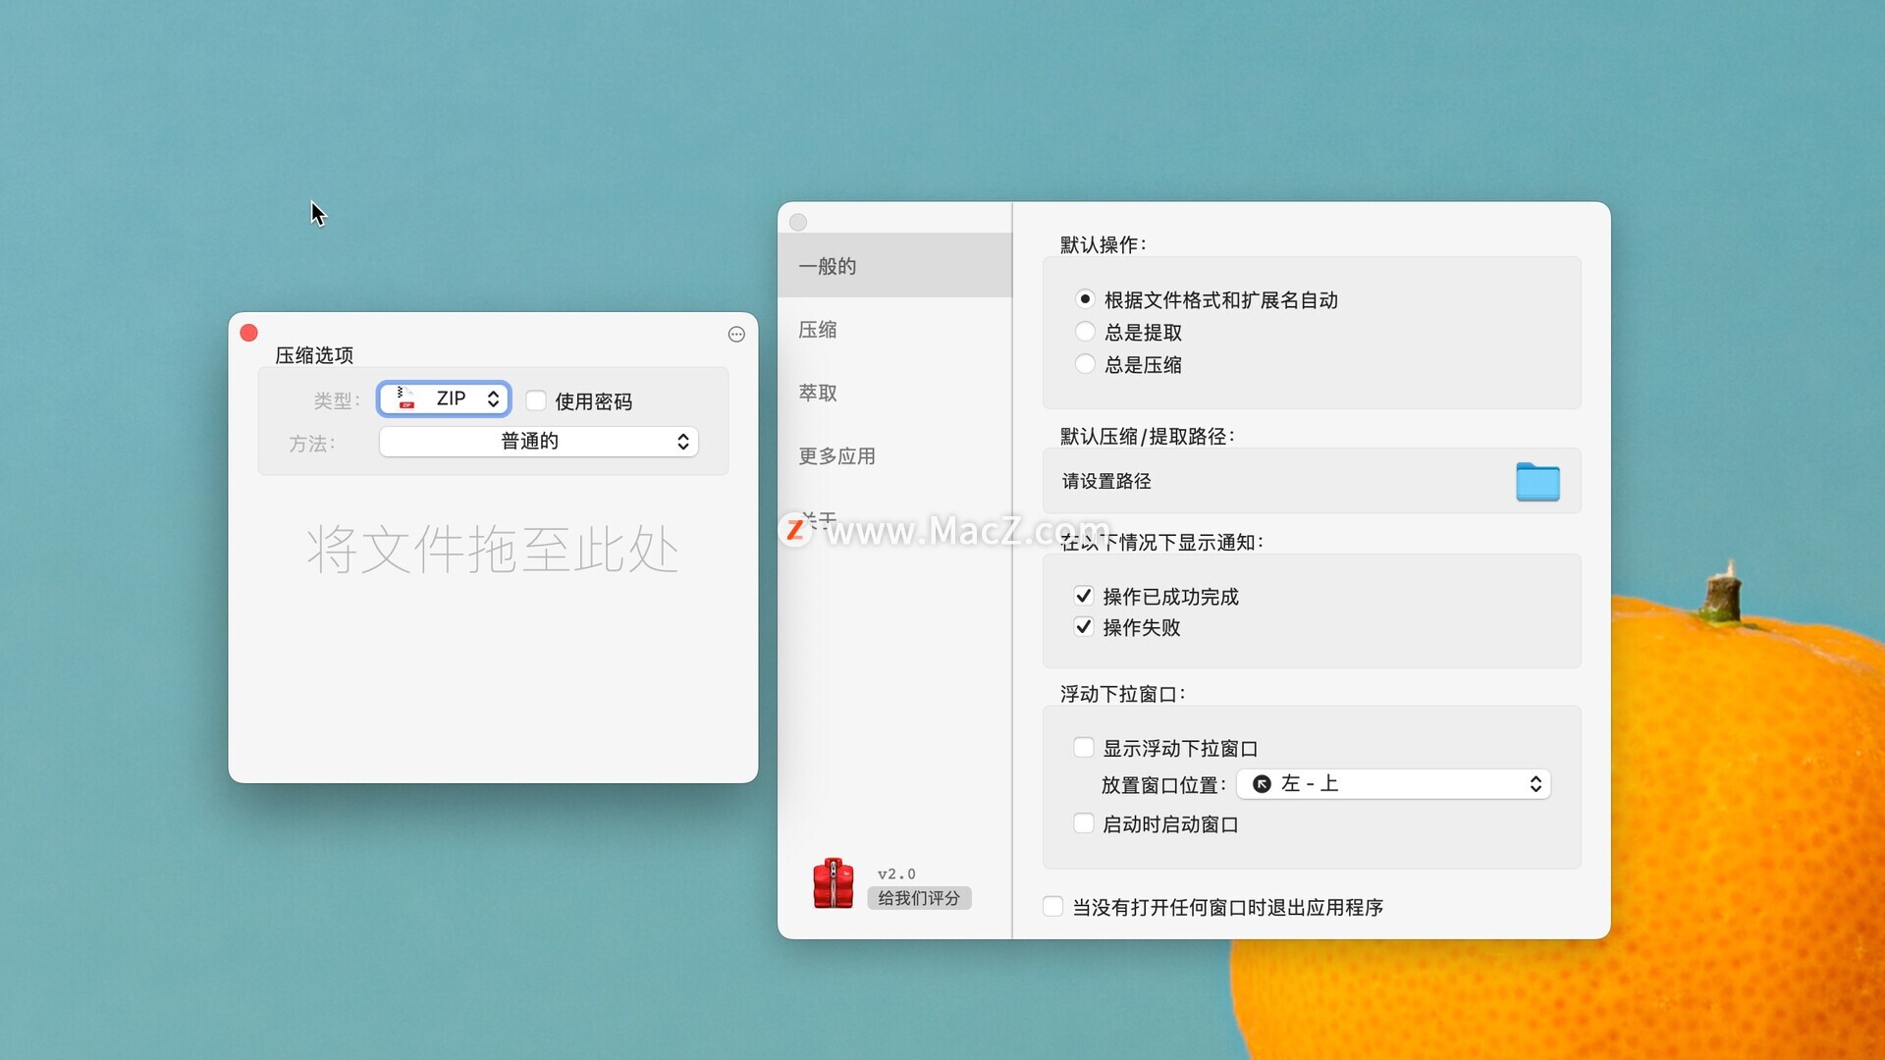Image resolution: width=1885 pixels, height=1060 pixels.
Task: Click the arrow icon in window position selector
Action: tap(1263, 784)
